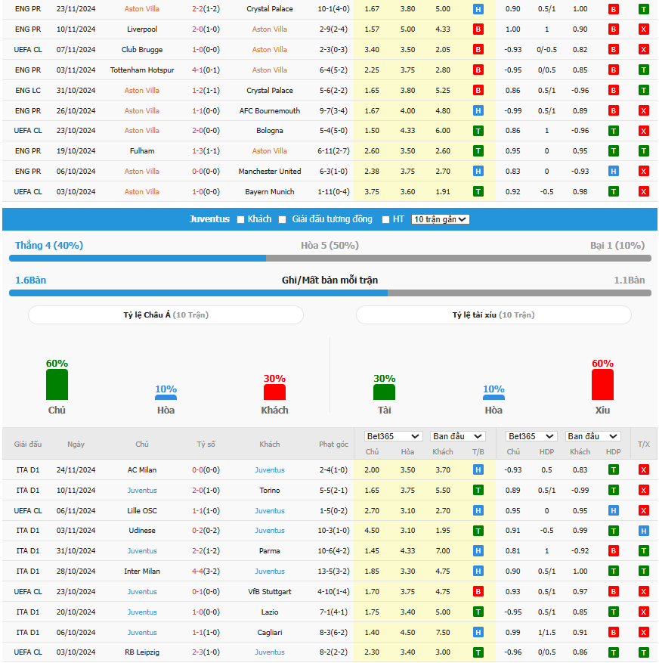Click green T T/X icon in RB Leipzig row

tap(643, 652)
